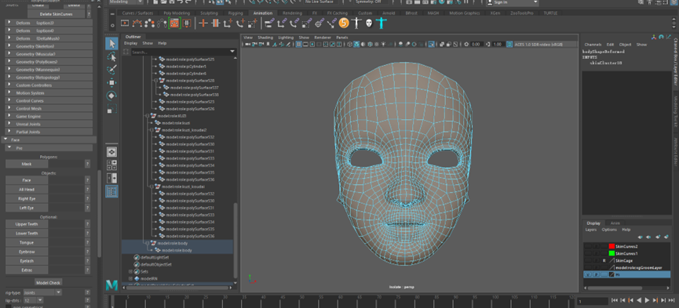Click the viewport grid toggle icon
679x308 pixels.
pos(299,44)
